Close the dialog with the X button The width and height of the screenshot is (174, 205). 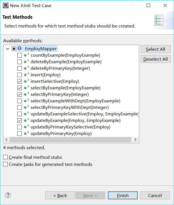[x=165, y=5]
